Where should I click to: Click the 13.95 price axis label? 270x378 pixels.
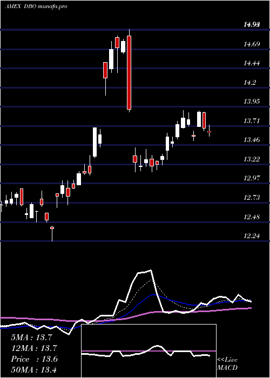[x=252, y=102]
